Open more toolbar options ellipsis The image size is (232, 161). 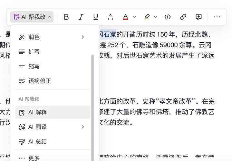click(x=217, y=17)
